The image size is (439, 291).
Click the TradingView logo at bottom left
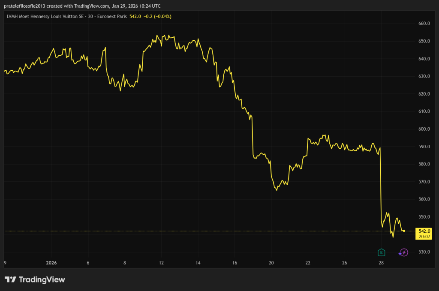coord(35,280)
